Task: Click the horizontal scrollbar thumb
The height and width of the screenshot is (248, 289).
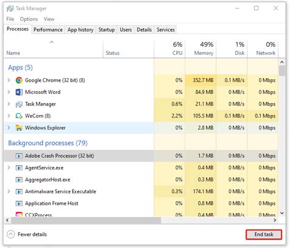Action: tap(86, 220)
